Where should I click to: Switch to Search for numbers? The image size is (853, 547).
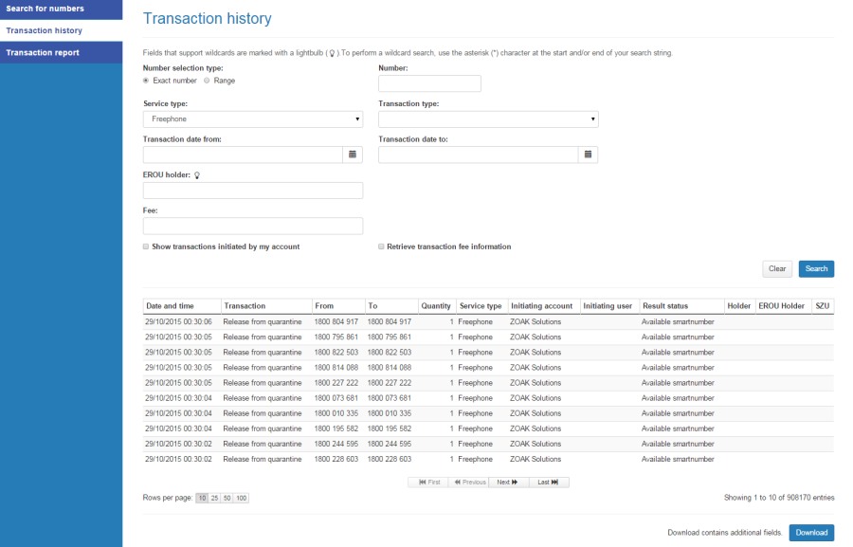point(47,9)
